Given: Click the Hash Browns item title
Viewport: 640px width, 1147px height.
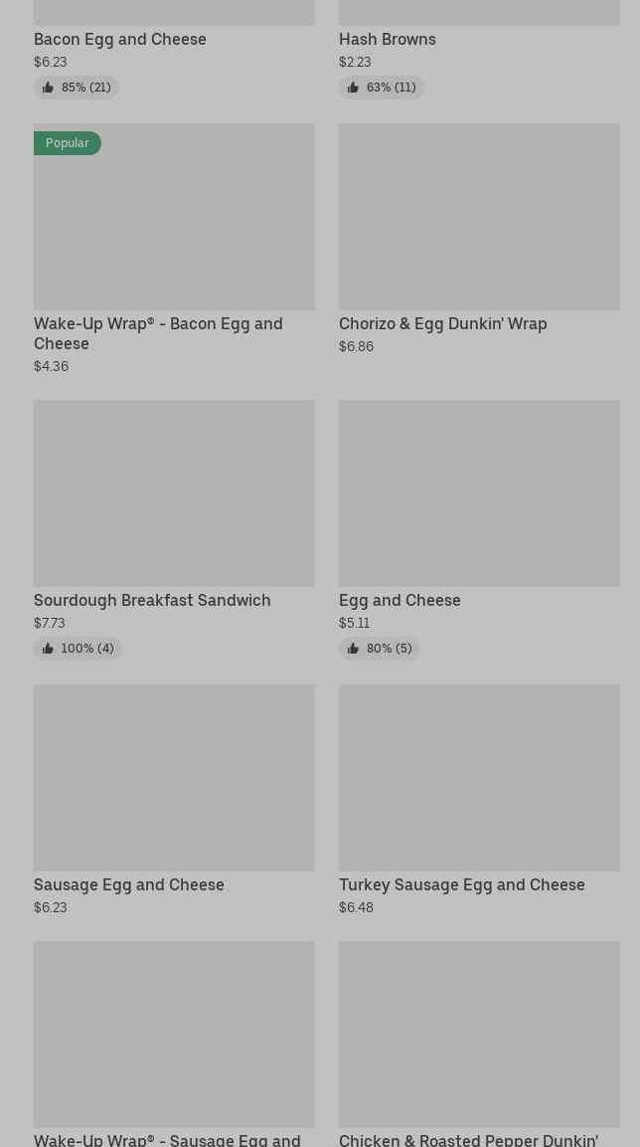Looking at the screenshot, I should [388, 40].
